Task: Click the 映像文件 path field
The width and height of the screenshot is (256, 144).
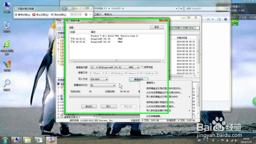Action: [x=124, y=73]
